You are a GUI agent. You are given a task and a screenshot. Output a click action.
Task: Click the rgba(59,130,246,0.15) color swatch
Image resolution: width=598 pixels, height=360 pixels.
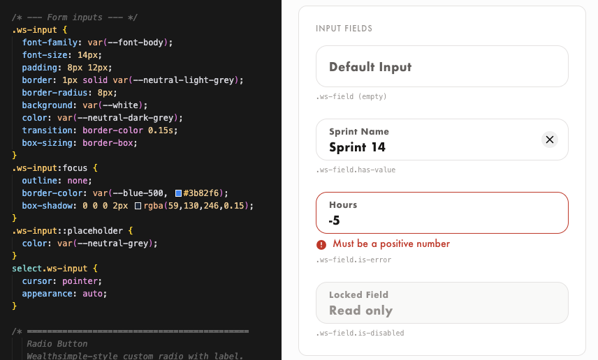coord(138,206)
